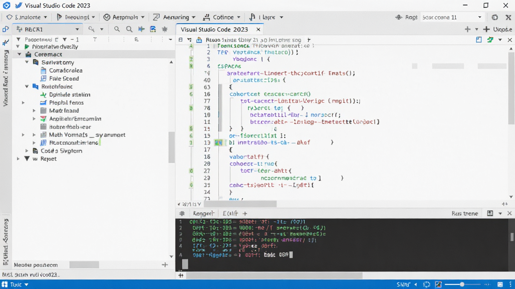Select the Visual Studio Code 2023 tab
Viewport: 515px width, 289px height.
[214, 29]
